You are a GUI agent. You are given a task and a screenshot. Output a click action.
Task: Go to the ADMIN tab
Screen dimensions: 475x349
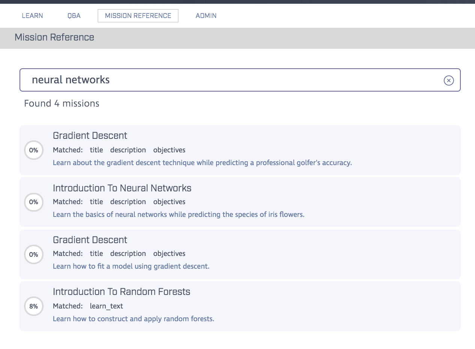click(x=206, y=16)
